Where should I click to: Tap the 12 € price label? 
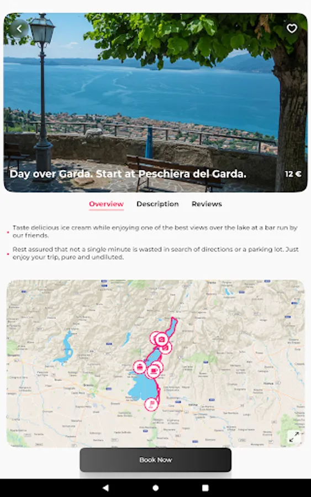293,174
